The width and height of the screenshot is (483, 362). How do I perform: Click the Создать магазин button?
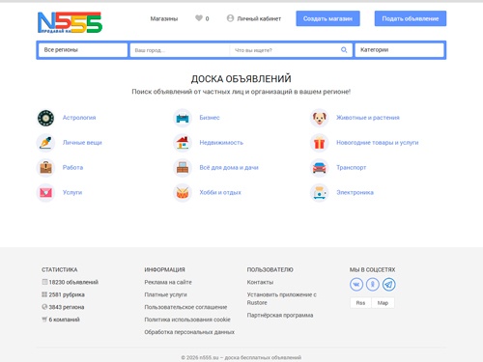[327, 18]
